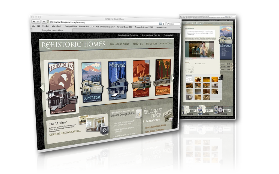Click the Craftsman House Plans Blog link
279x174 pixels.
point(151,35)
